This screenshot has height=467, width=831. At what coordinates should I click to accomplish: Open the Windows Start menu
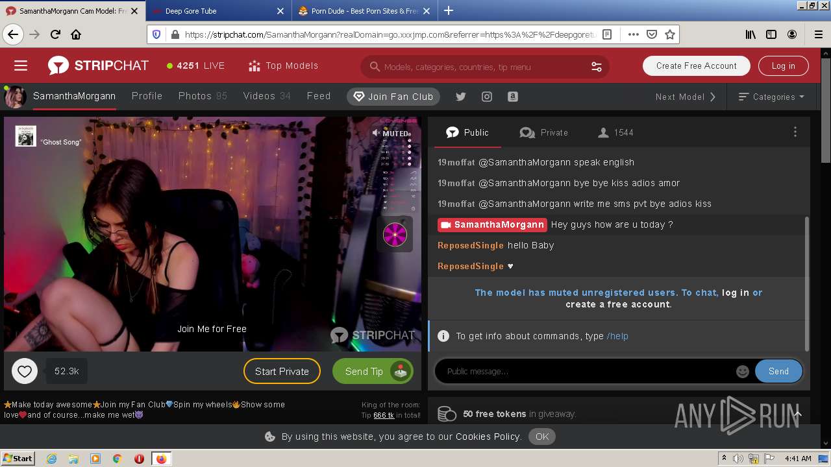(x=18, y=458)
